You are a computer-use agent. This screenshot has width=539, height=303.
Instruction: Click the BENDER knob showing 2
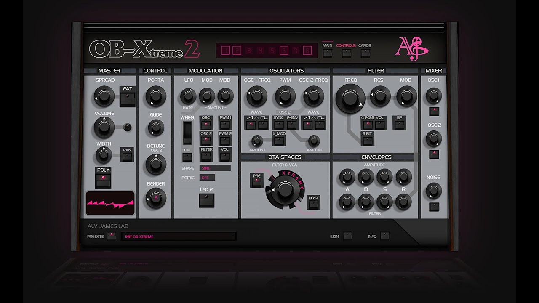155,198
